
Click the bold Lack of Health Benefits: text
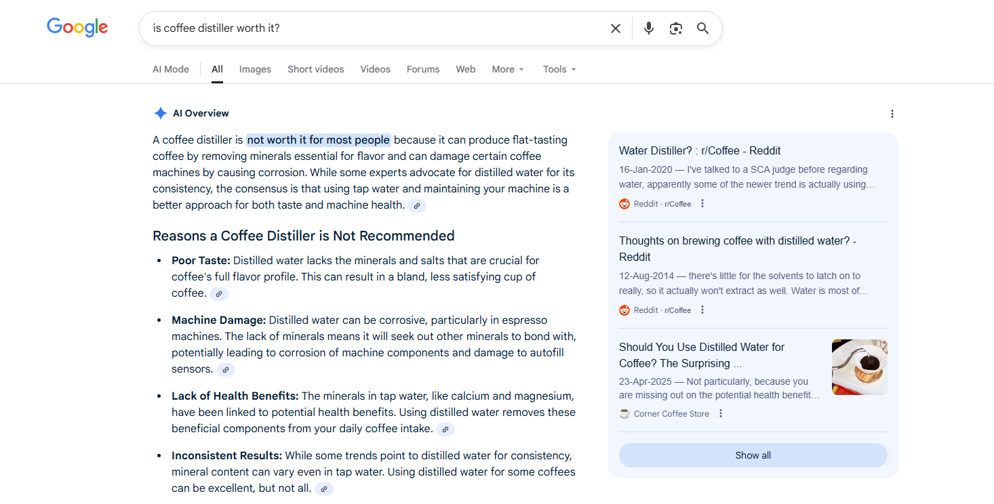[x=235, y=396]
